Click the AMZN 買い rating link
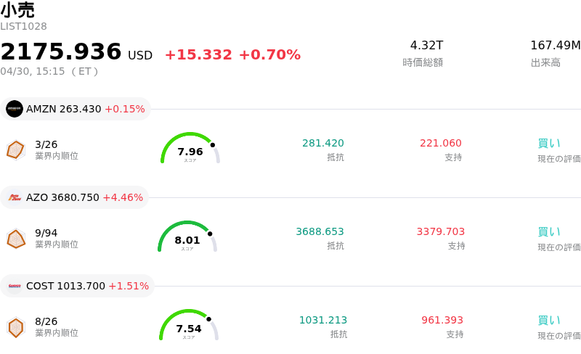Image resolution: width=581 pixels, height=354 pixels. pos(549,143)
